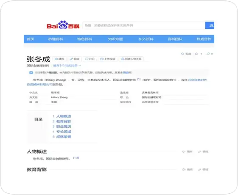
Task: Open the 特色百科 navigation tab
Action: point(84,39)
